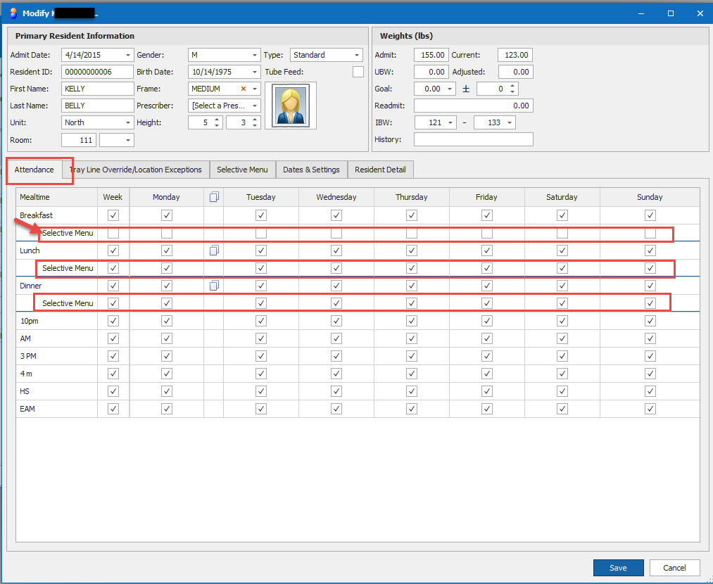Image resolution: width=713 pixels, height=584 pixels.
Task: Switch to the Attendance tab
Action: coord(34,170)
